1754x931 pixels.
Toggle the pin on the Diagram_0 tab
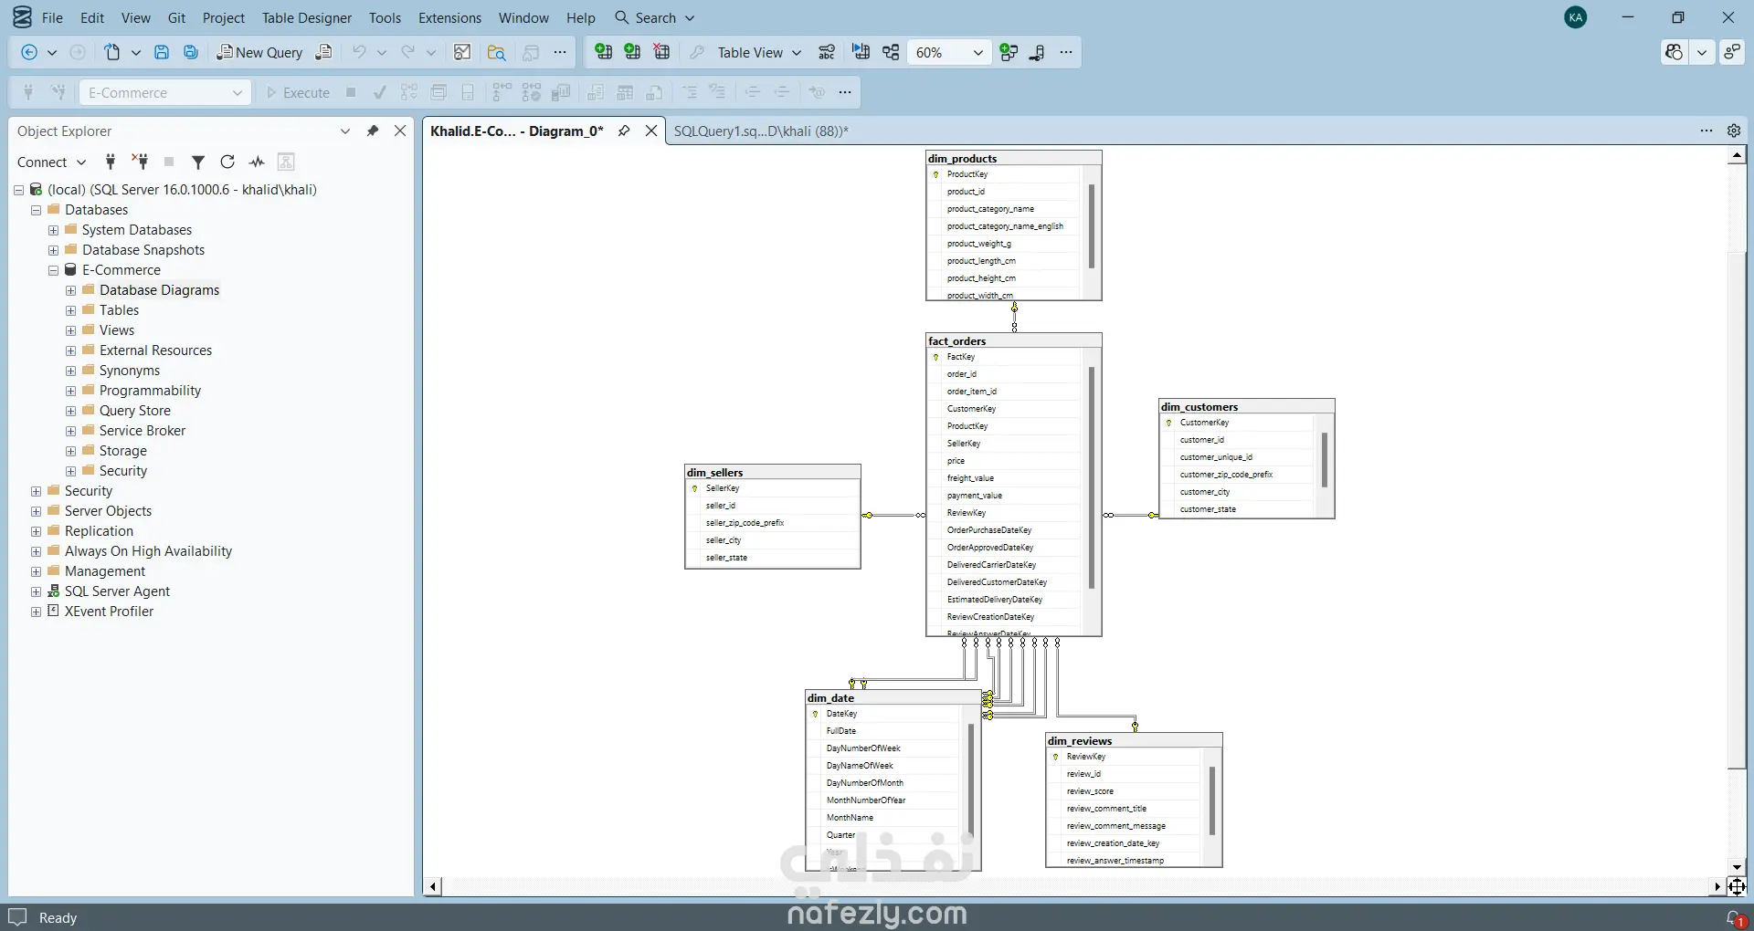click(x=624, y=131)
